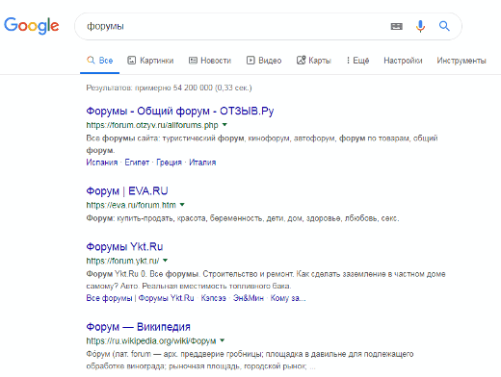Open the Египет sitelink
The width and height of the screenshot is (501, 377).
tap(137, 163)
